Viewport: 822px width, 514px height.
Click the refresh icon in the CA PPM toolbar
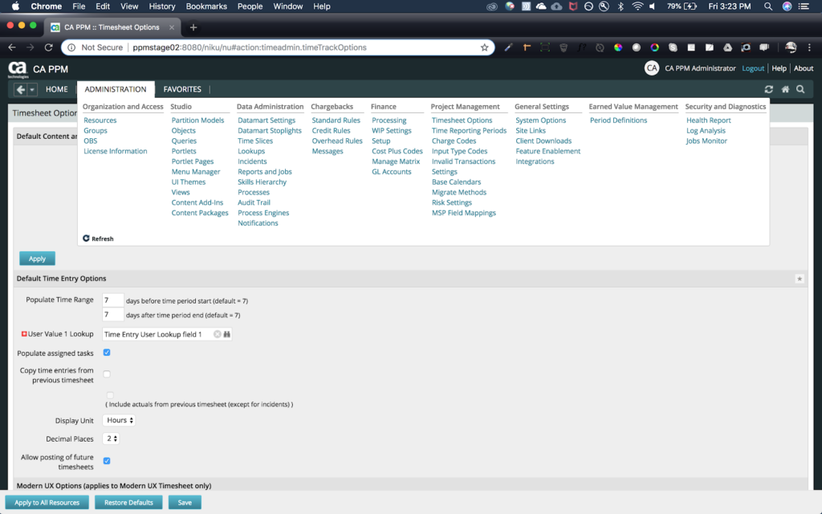pos(769,89)
